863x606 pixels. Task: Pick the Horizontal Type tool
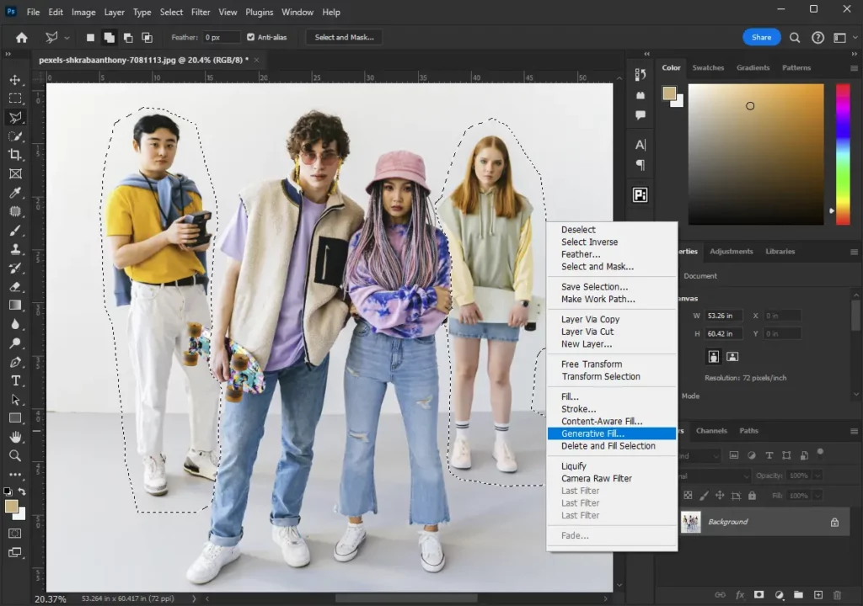coord(15,381)
